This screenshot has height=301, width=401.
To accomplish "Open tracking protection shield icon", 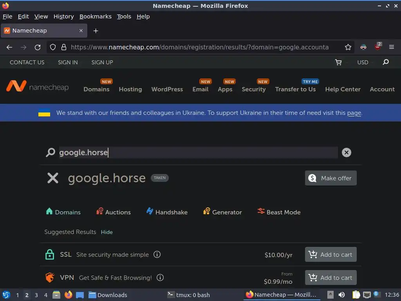I will click(x=53, y=47).
